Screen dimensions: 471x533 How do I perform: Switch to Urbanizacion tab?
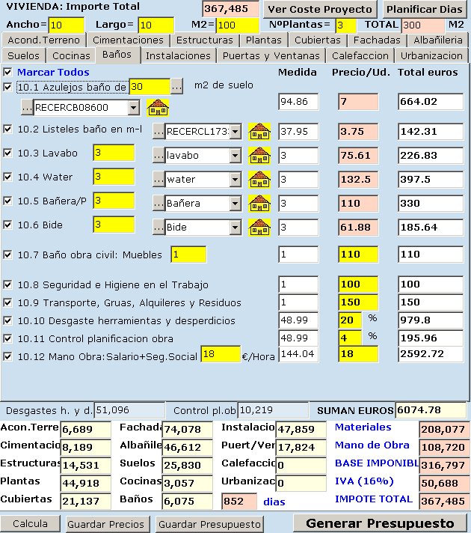click(x=431, y=55)
